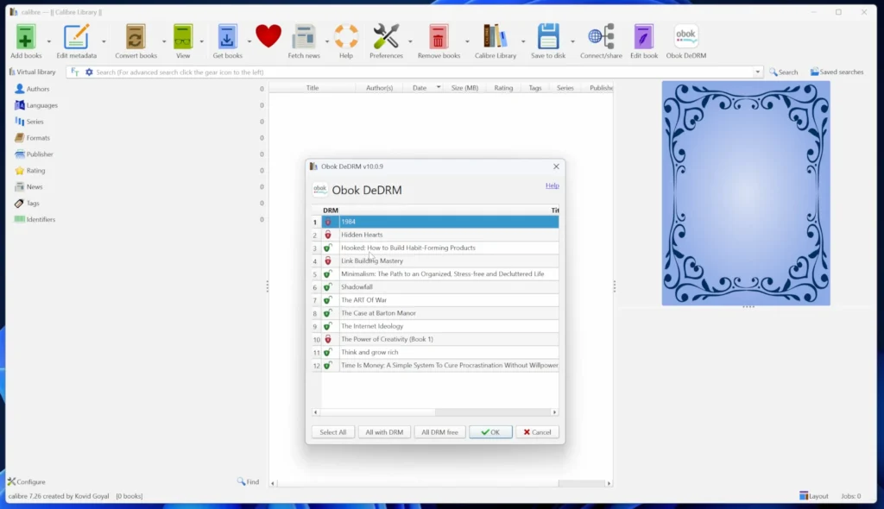Open Saved searches
The image size is (884, 509).
pyautogui.click(x=837, y=72)
